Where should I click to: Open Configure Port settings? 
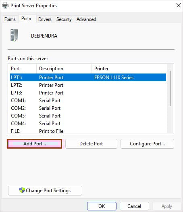[147, 144]
